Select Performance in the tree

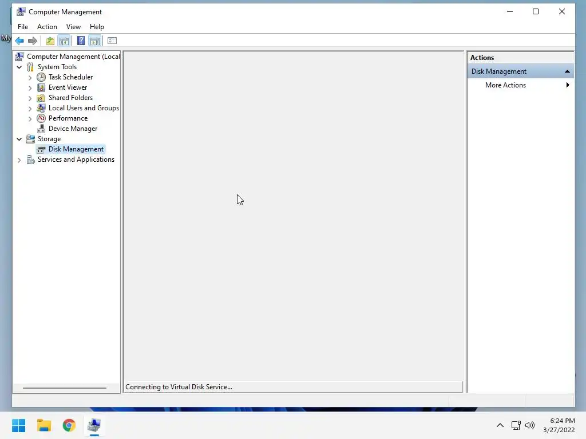point(68,118)
